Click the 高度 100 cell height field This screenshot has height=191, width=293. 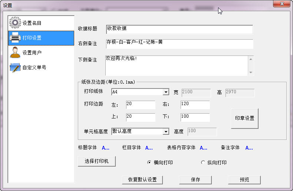coord(202,132)
